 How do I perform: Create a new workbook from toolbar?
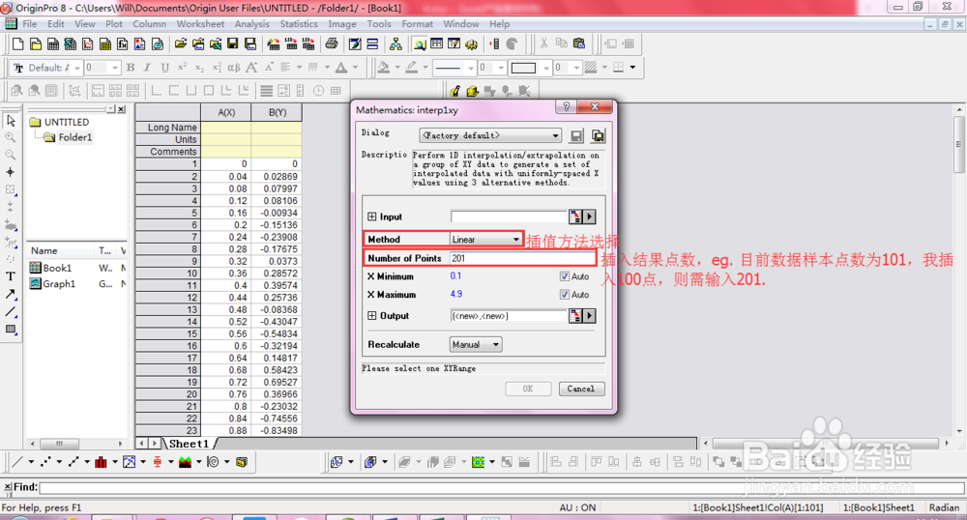click(x=53, y=43)
